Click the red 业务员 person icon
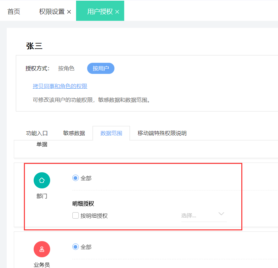 pos(42,249)
